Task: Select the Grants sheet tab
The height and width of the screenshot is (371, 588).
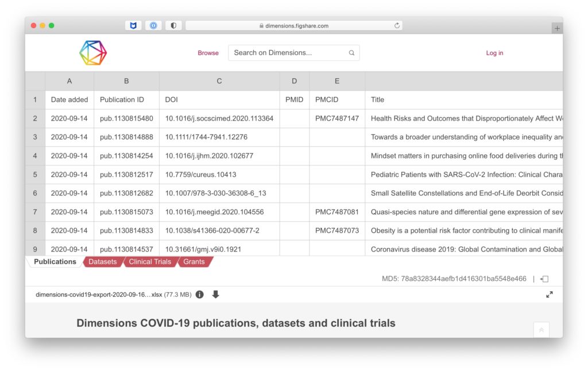Action: tap(194, 262)
